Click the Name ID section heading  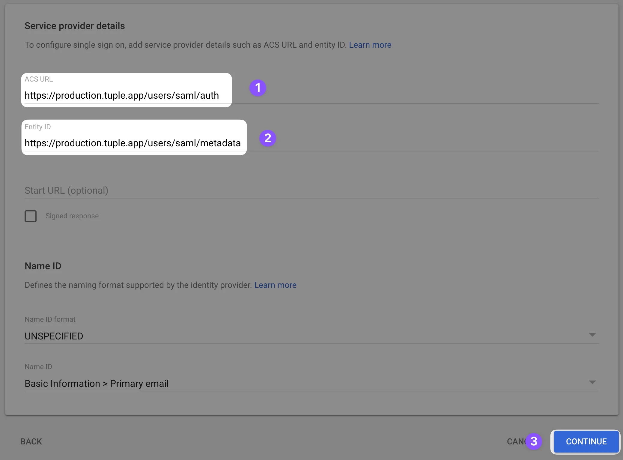point(43,266)
